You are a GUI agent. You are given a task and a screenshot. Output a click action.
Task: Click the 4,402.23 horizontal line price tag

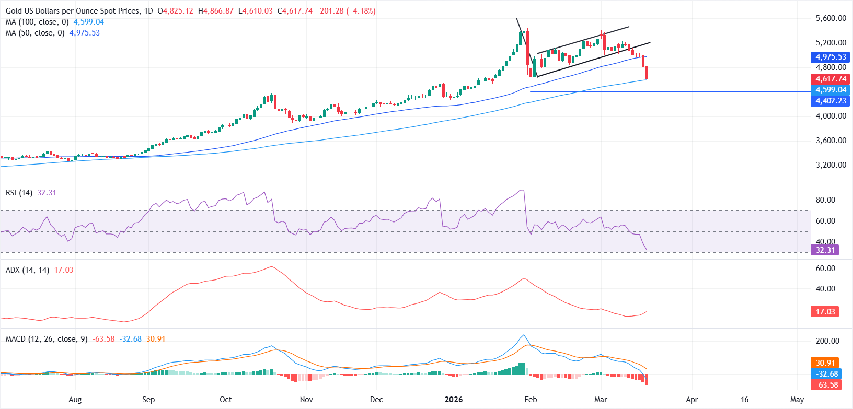click(x=831, y=101)
